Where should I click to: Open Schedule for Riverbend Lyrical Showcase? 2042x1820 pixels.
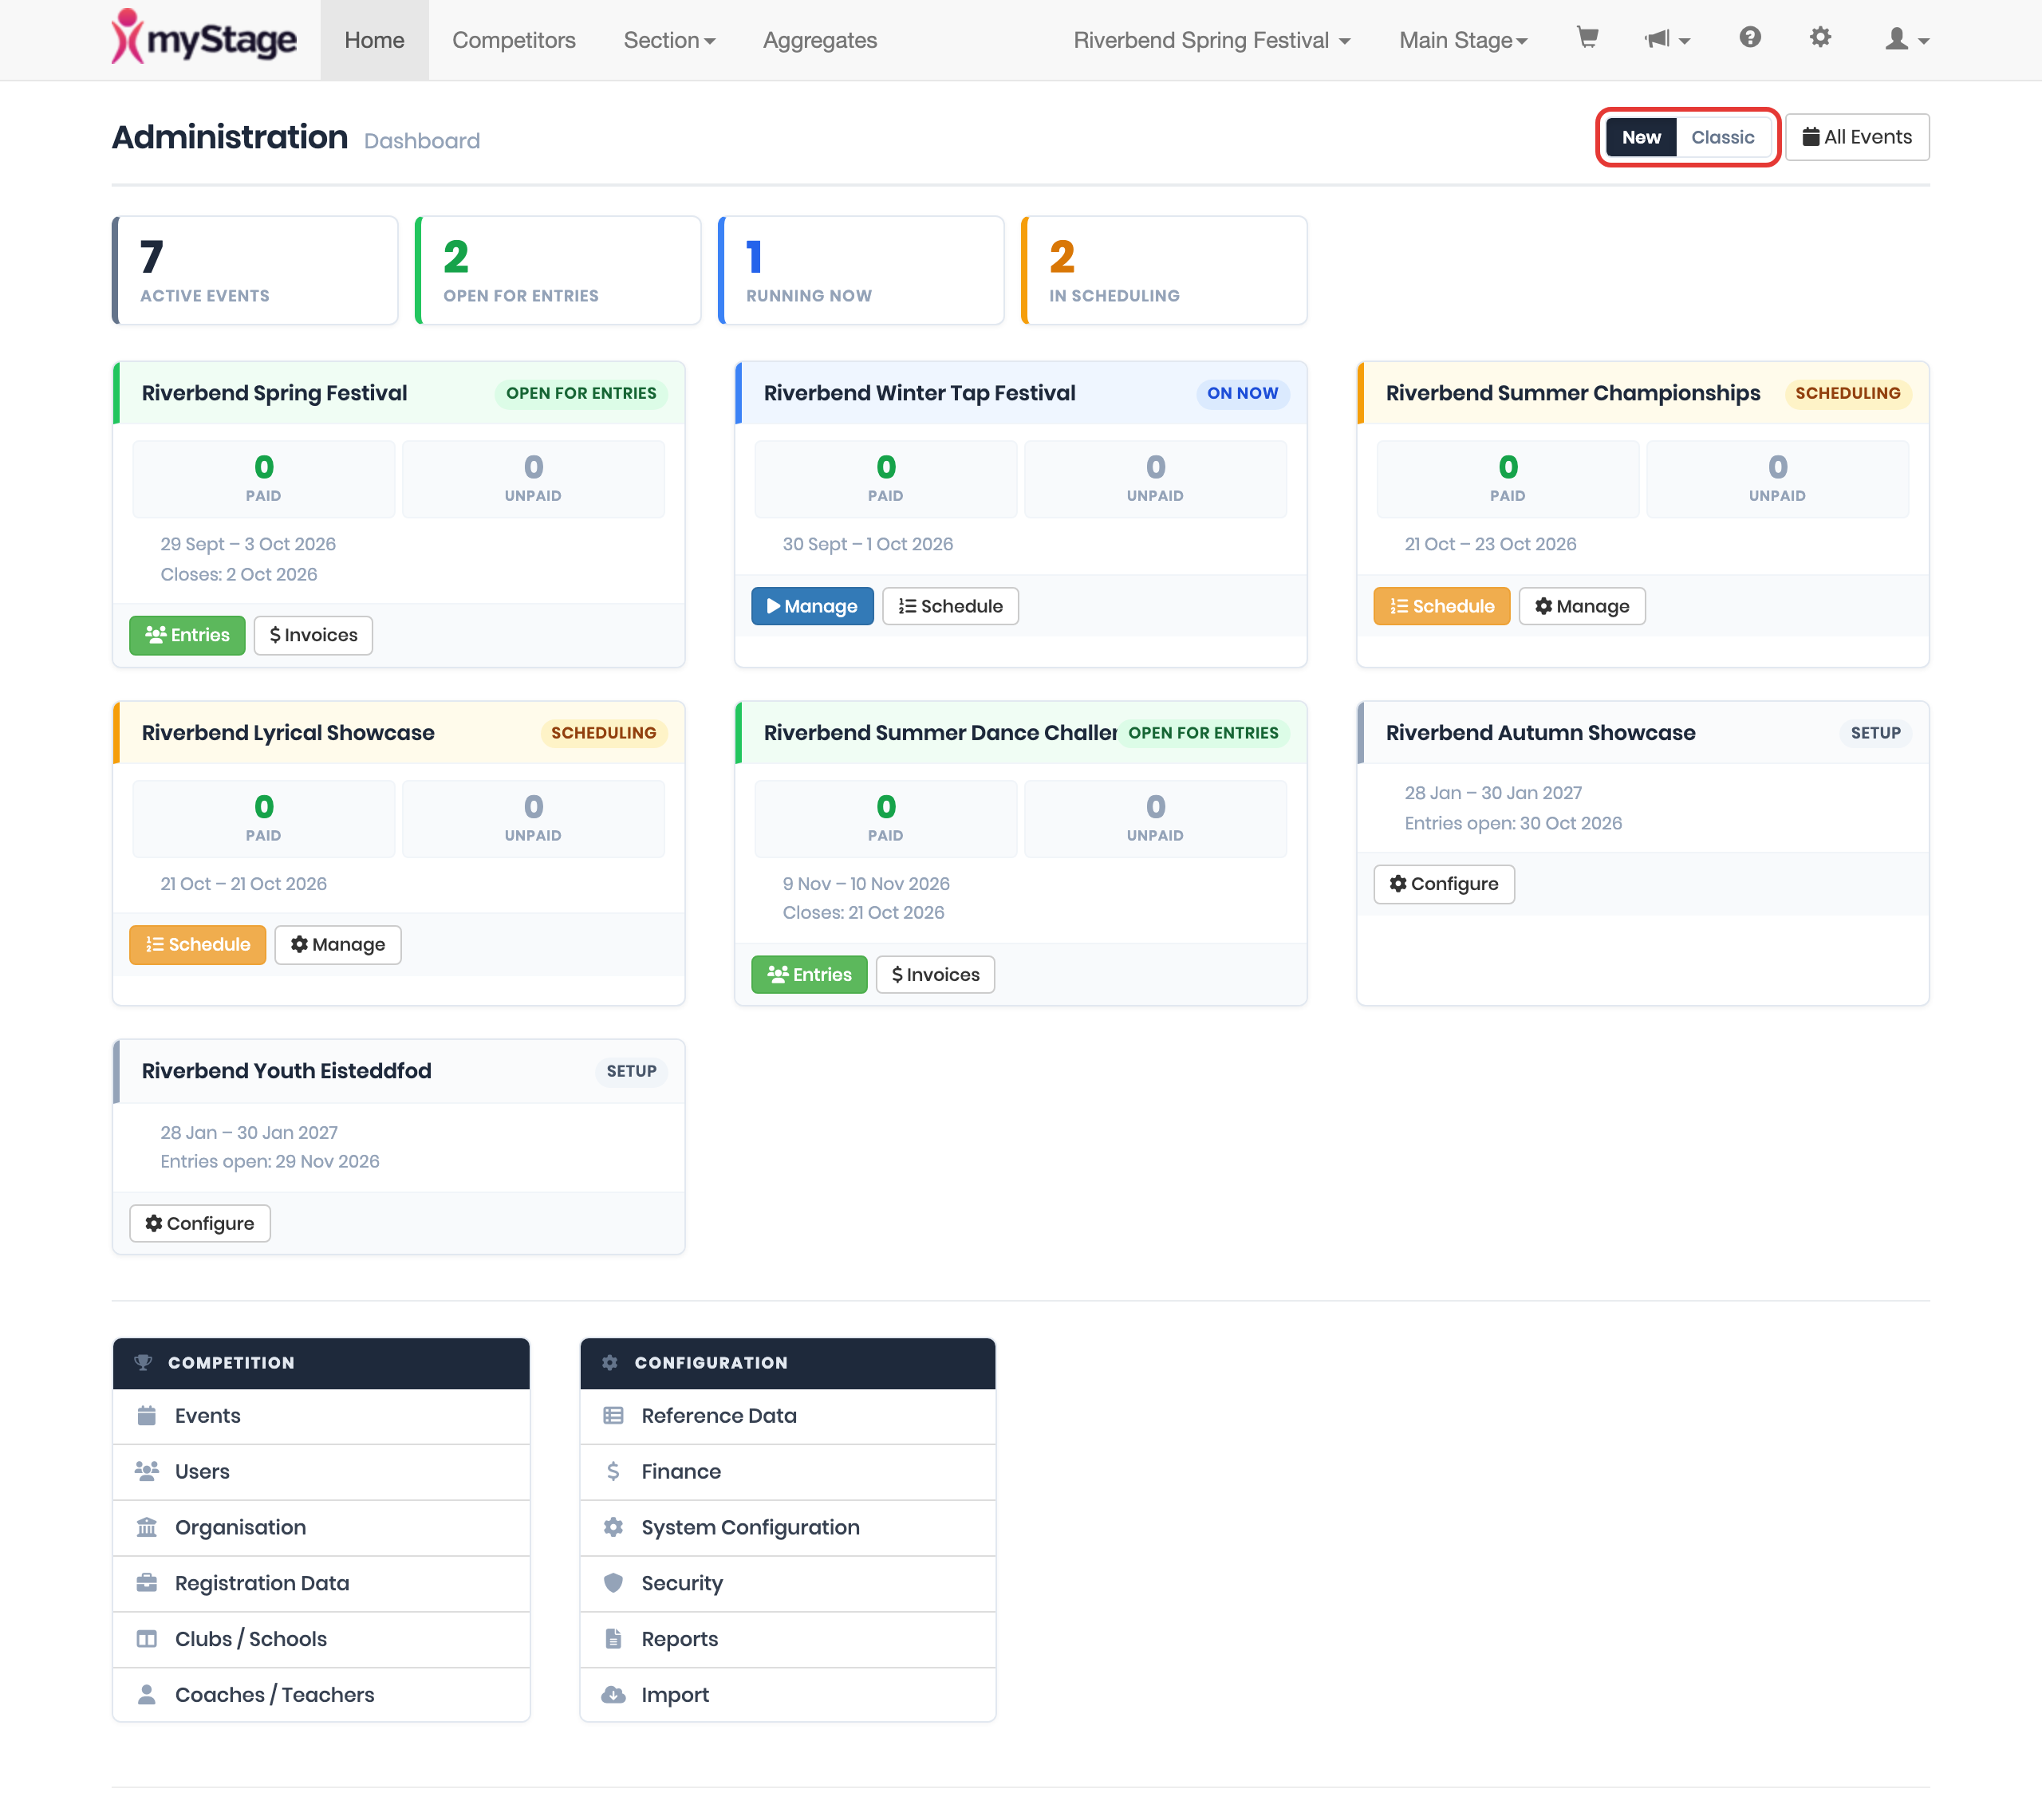[x=197, y=945]
